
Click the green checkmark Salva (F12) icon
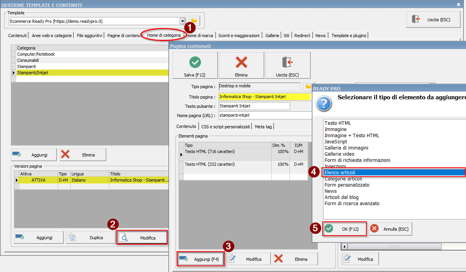click(195, 62)
